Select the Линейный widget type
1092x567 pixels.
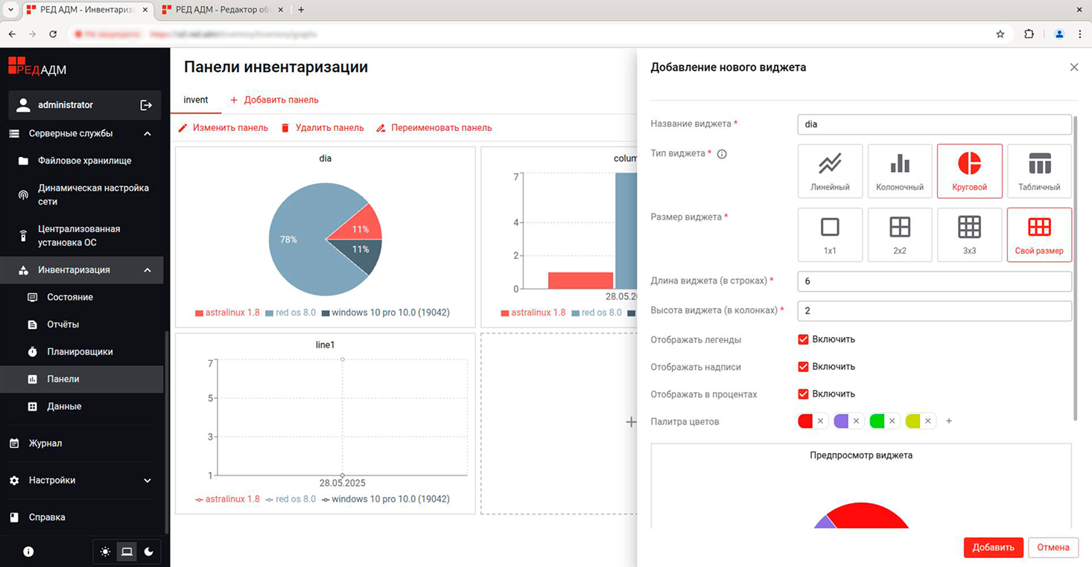point(830,171)
